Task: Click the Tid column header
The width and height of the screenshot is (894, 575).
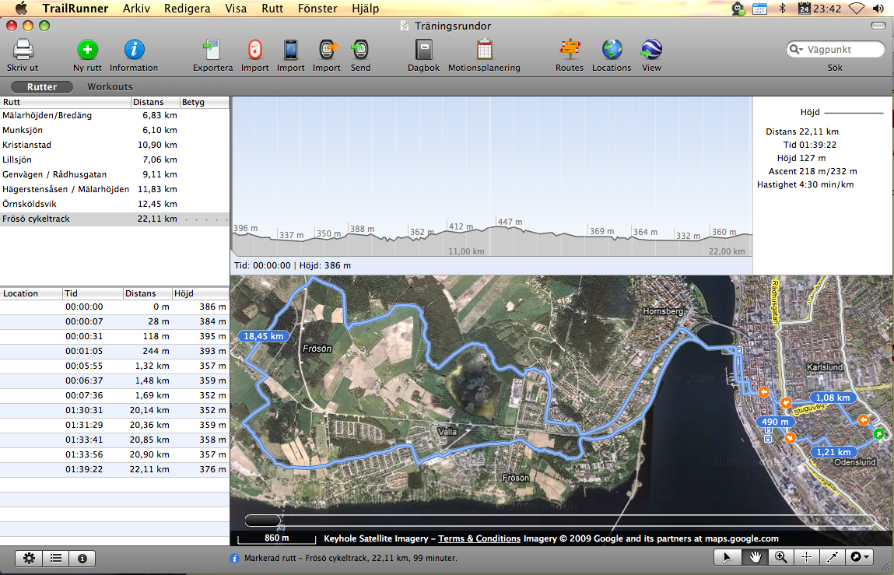Action: point(93,293)
